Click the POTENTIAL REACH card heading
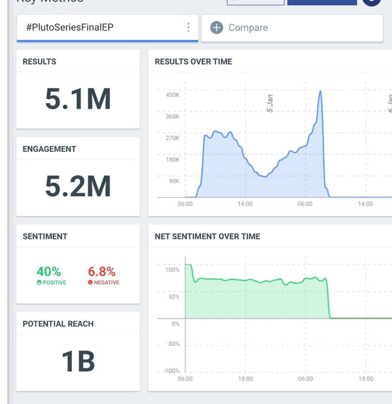The width and height of the screenshot is (392, 404). (x=58, y=323)
